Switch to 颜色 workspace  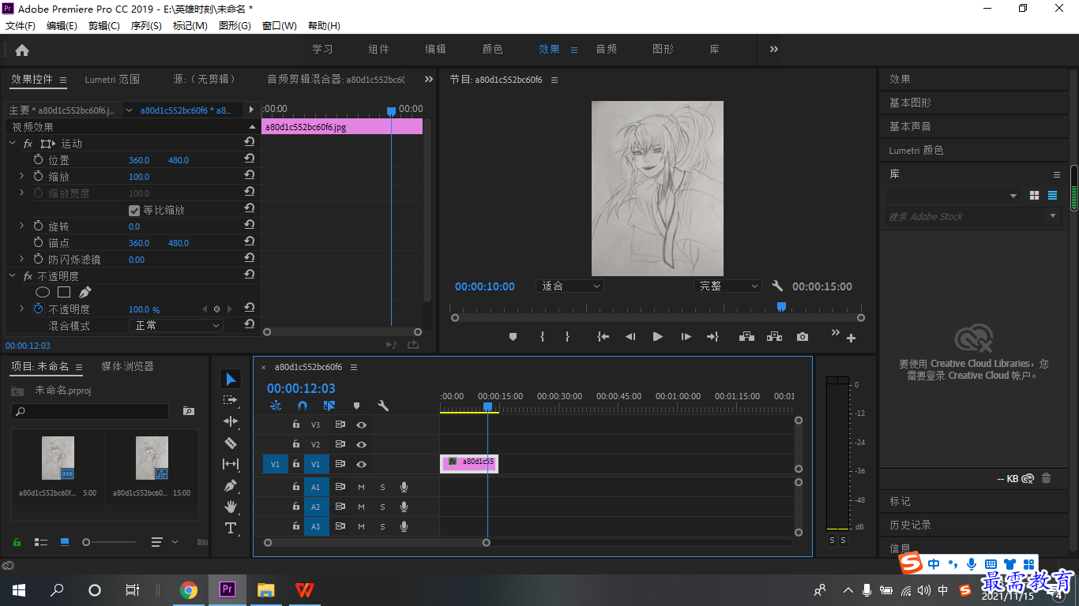coord(492,49)
